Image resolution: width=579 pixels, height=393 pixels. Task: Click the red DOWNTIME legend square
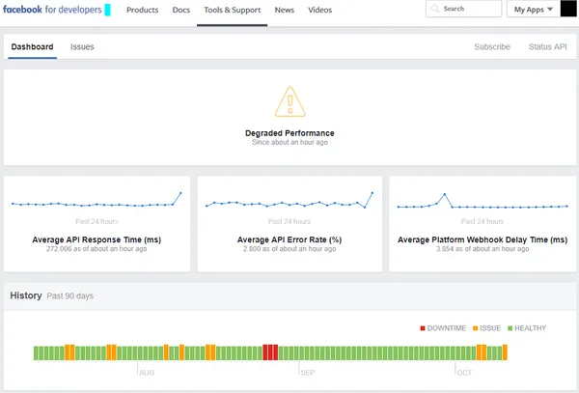pyautogui.click(x=422, y=328)
